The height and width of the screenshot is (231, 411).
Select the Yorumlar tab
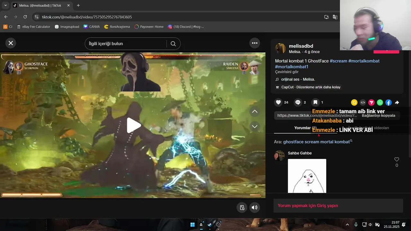coord(305,128)
